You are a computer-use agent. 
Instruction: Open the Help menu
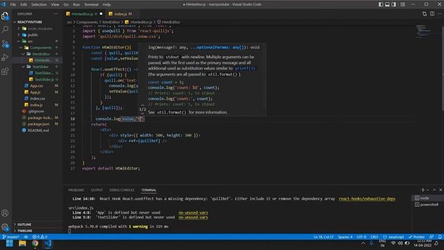[106, 4]
